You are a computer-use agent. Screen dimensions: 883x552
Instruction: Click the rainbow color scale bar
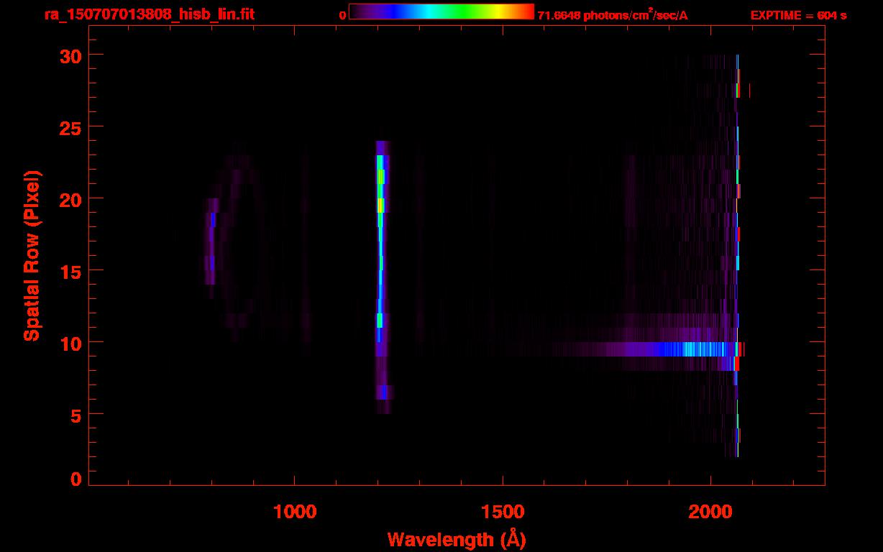441,11
